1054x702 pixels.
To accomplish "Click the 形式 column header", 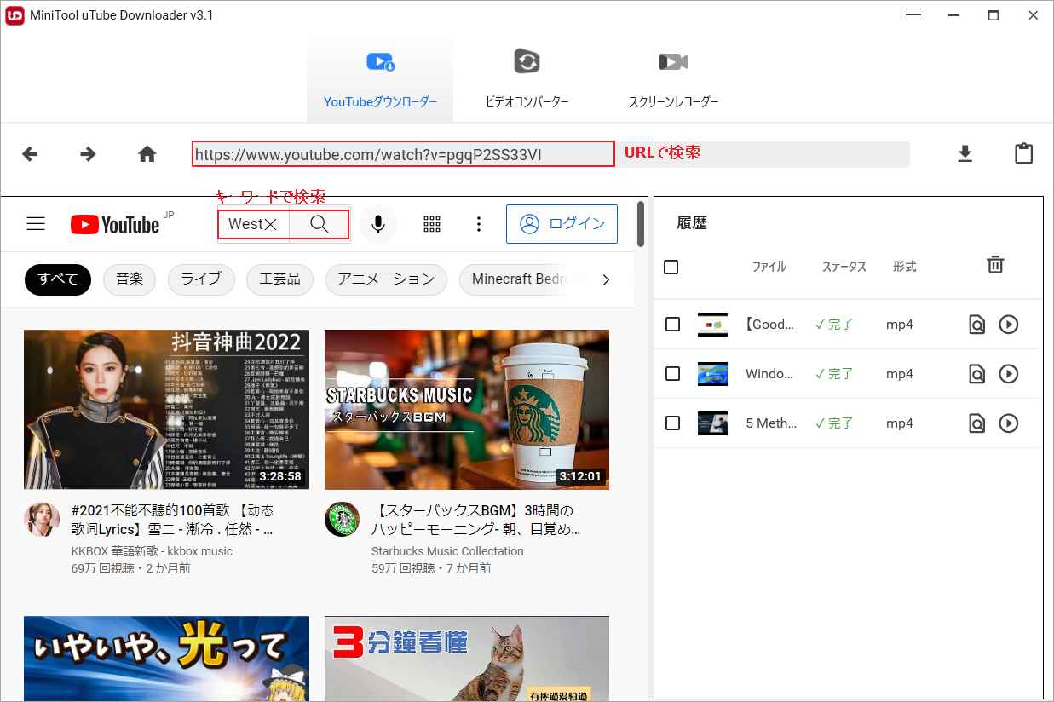I will coord(904,267).
